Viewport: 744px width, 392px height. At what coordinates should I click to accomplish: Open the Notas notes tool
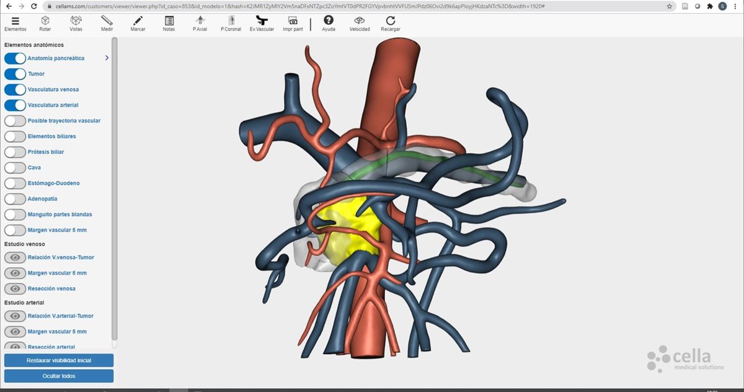click(169, 24)
